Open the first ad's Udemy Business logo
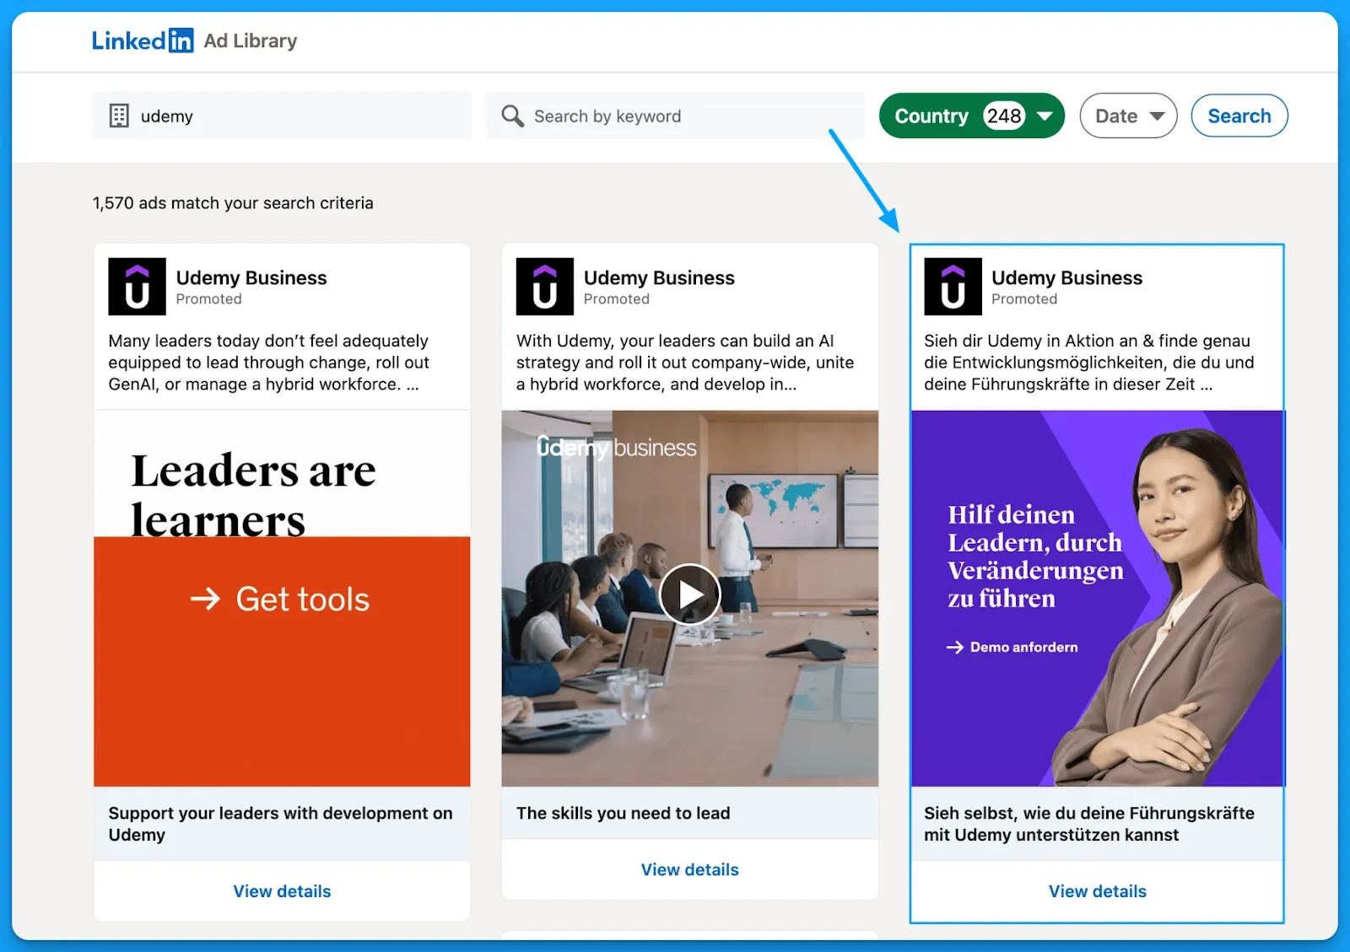Screen dimensions: 1350x952 [x=137, y=287]
